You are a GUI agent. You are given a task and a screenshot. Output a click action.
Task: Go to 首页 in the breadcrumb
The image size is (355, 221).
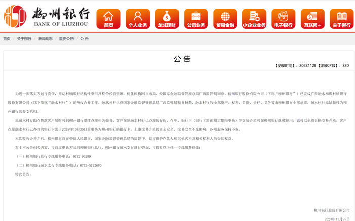(x=7, y=39)
